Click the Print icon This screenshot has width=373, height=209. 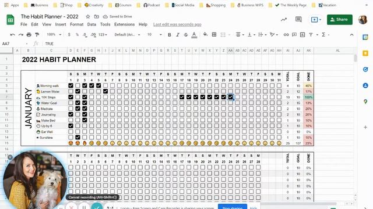29,35
